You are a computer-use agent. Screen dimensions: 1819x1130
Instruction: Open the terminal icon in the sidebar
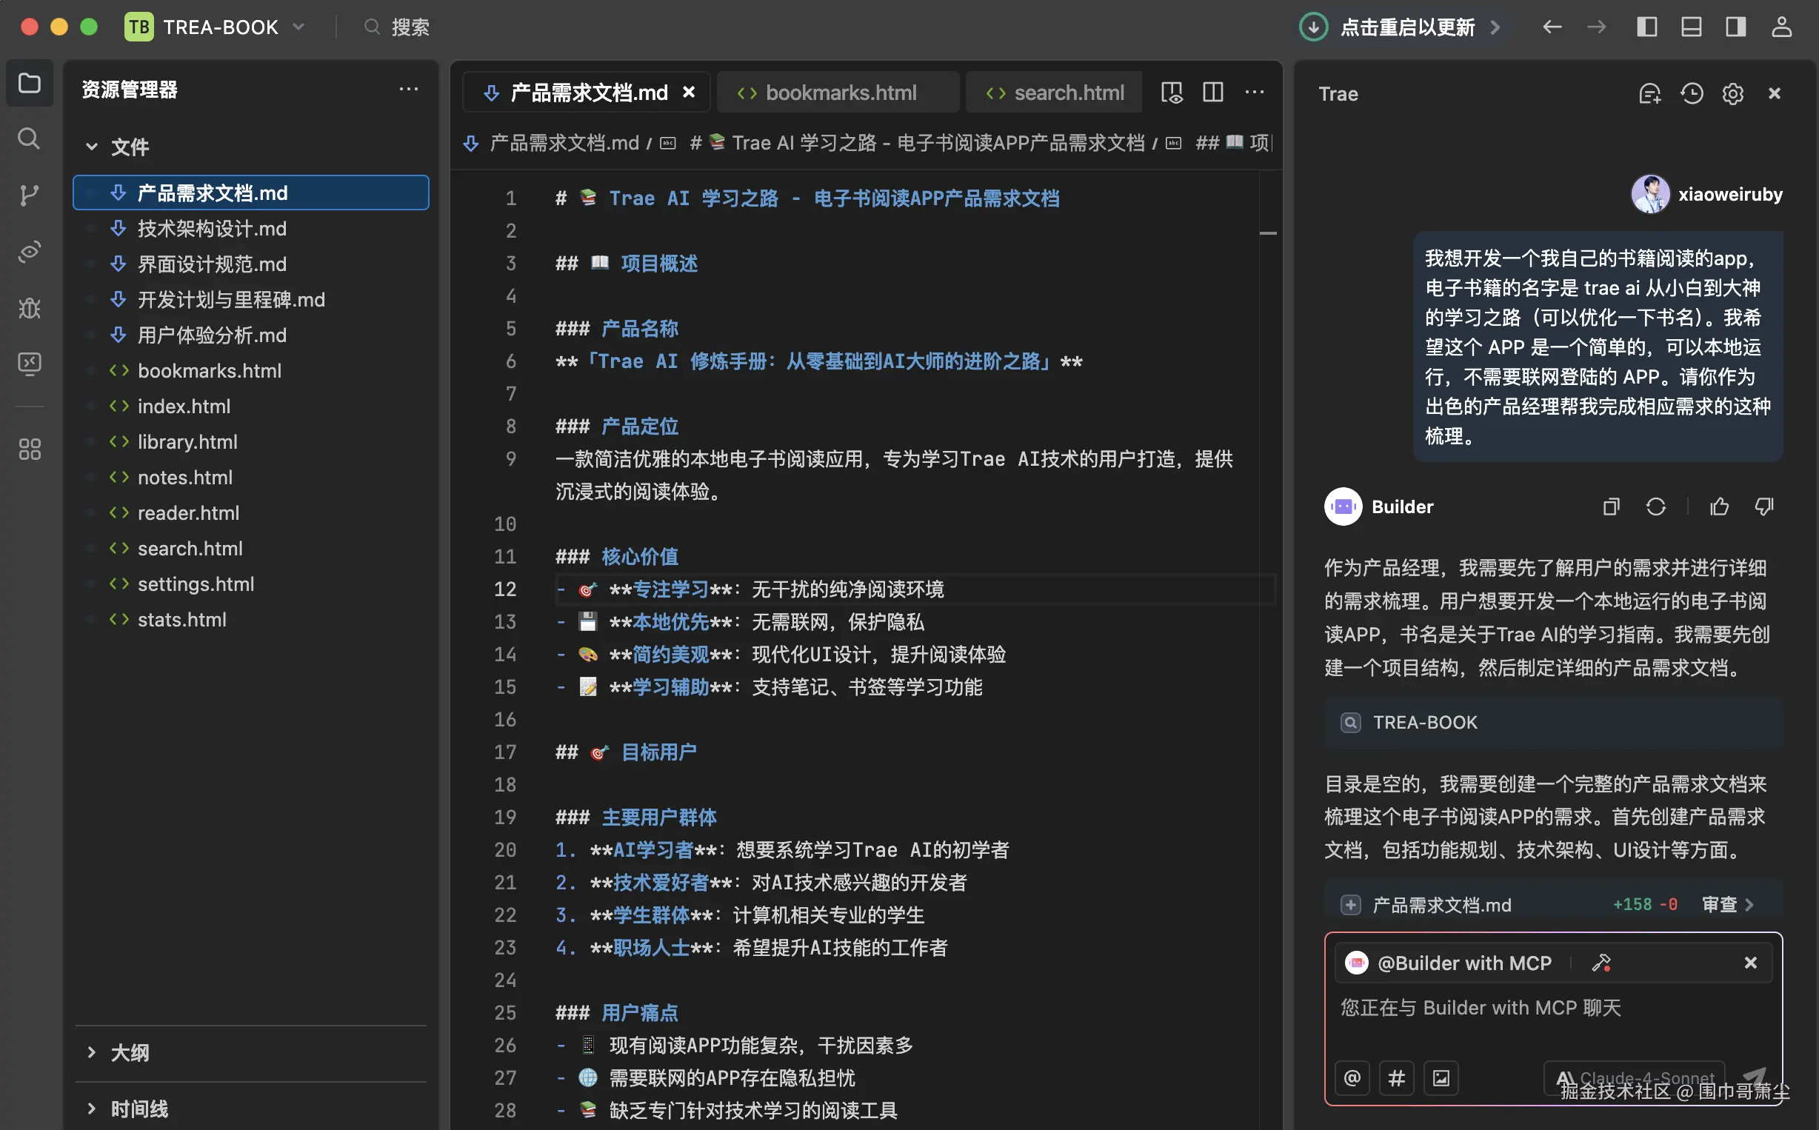point(29,364)
